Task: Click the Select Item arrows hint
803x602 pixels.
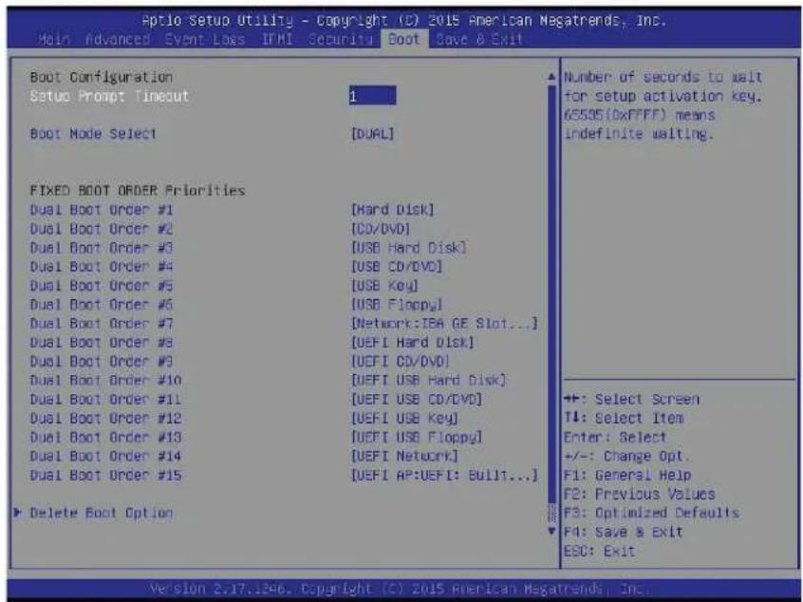Action: coord(624,419)
